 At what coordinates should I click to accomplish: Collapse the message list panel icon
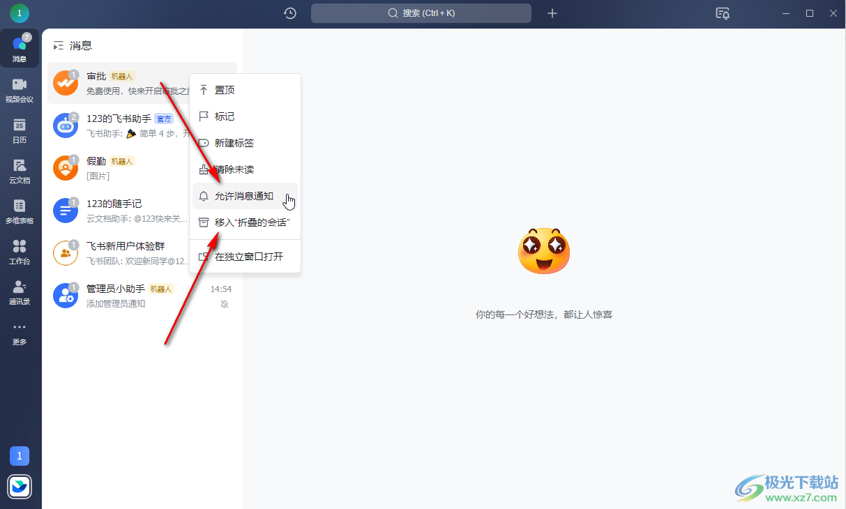pyautogui.click(x=58, y=45)
